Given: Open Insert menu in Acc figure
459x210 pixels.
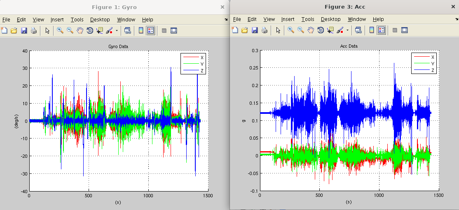Looking at the screenshot, I should [x=288, y=19].
